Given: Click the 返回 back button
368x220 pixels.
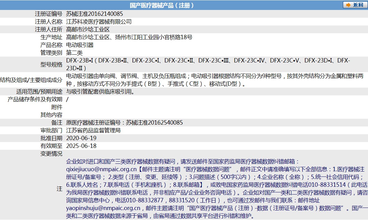Looking at the screenshot, I should tap(355, 5).
